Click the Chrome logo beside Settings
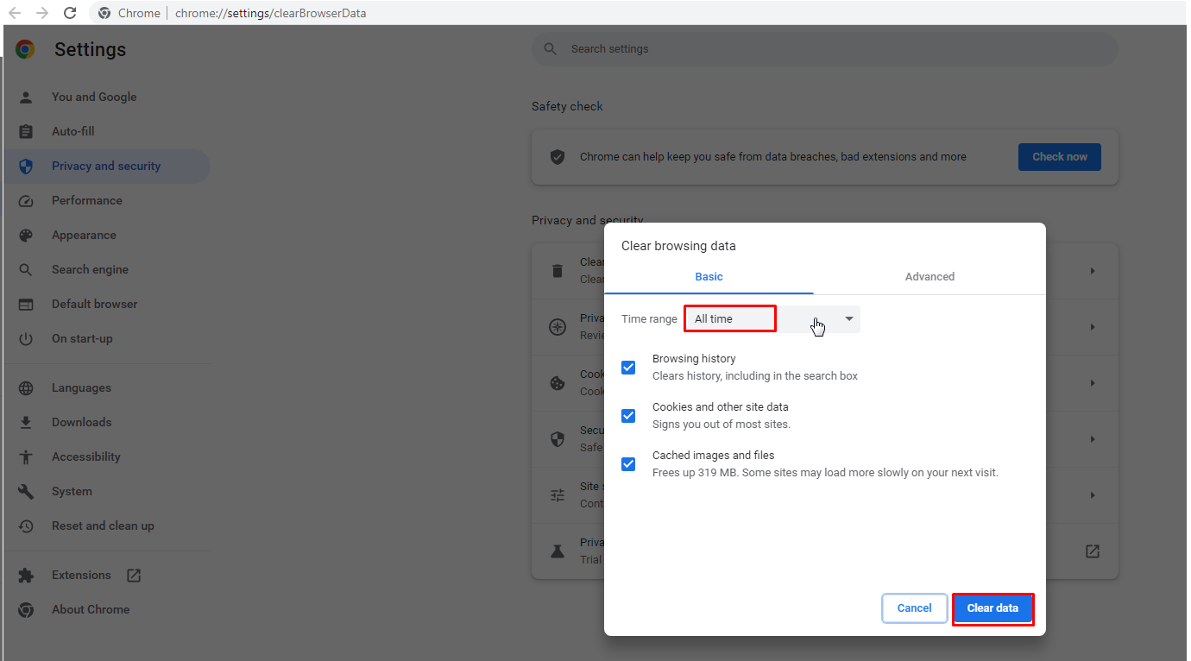Viewport: 1191px width, 661px height. pyautogui.click(x=25, y=50)
